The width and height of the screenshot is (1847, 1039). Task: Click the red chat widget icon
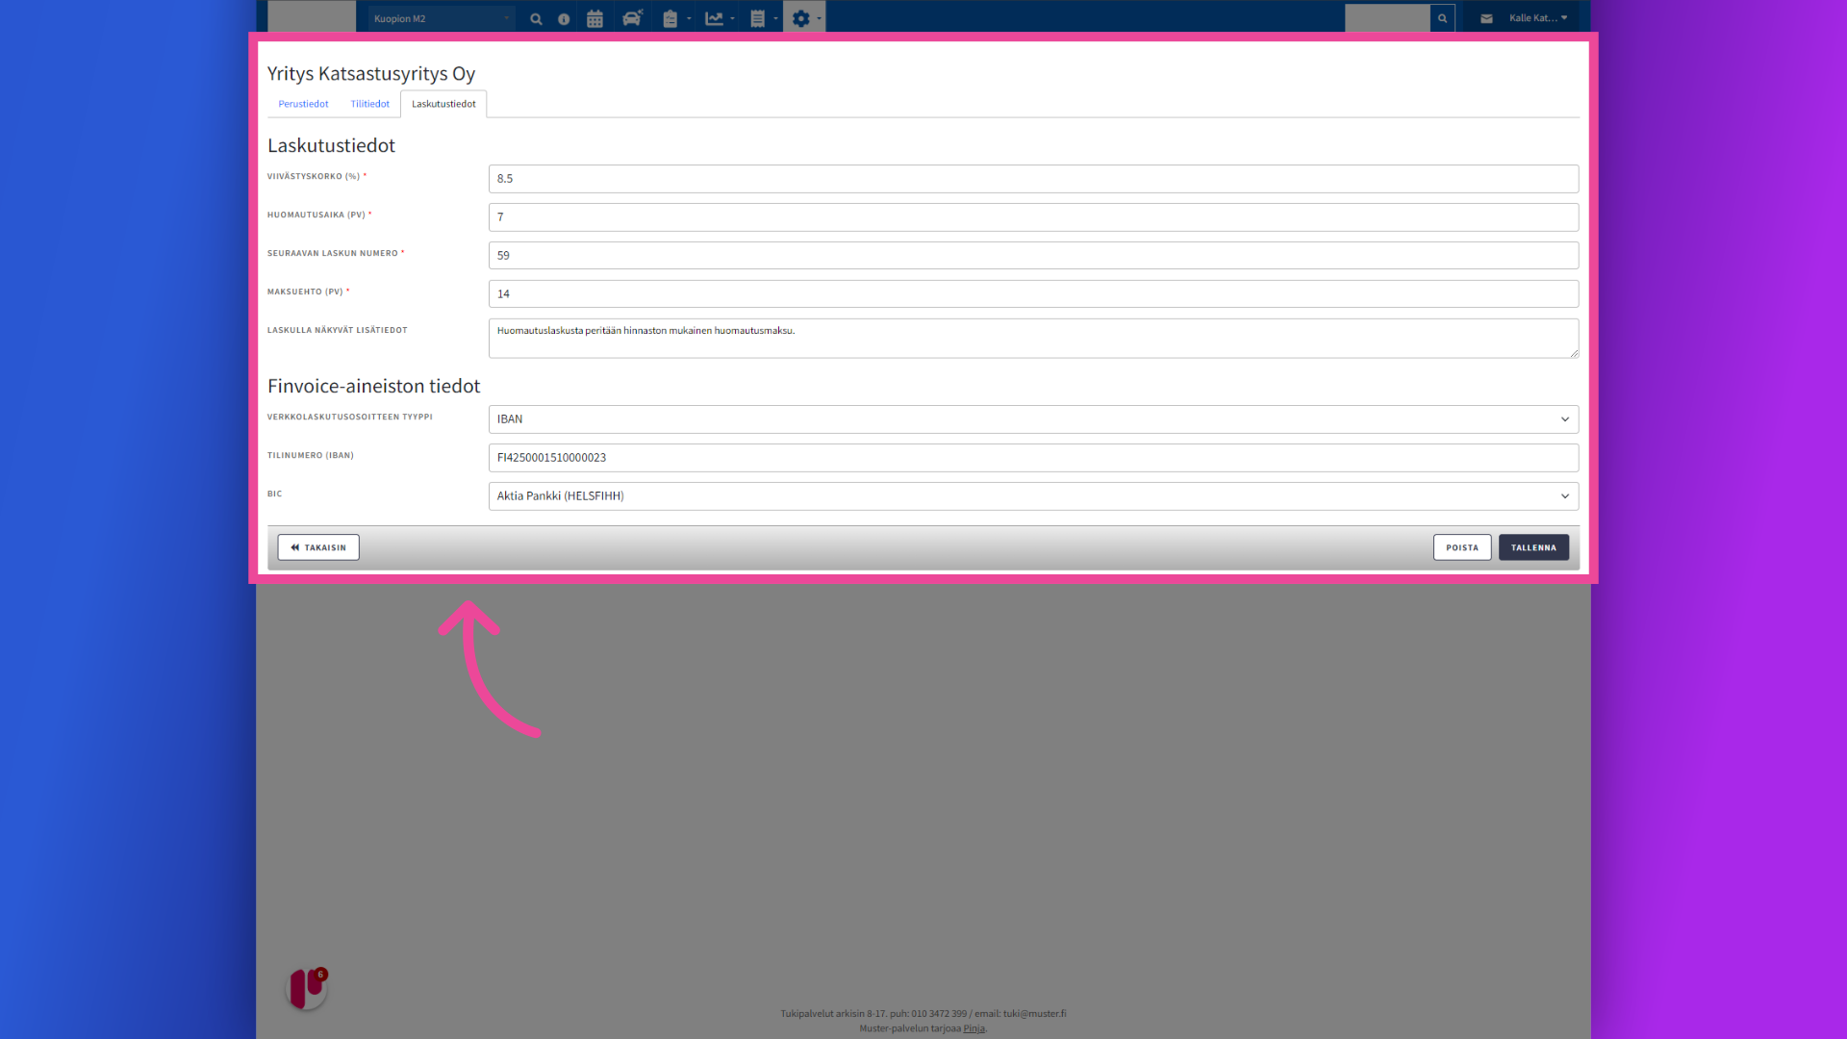coord(307,988)
